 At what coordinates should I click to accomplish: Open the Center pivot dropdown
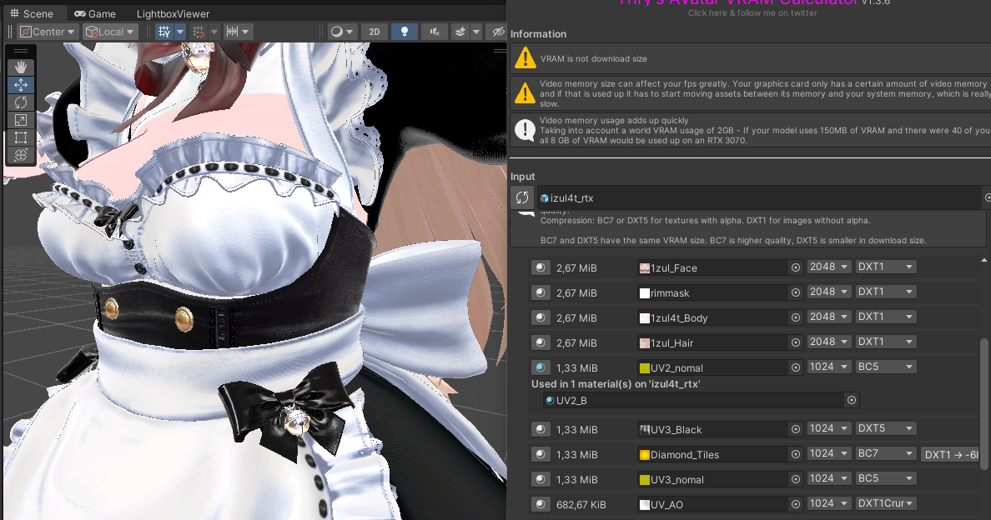[x=48, y=32]
